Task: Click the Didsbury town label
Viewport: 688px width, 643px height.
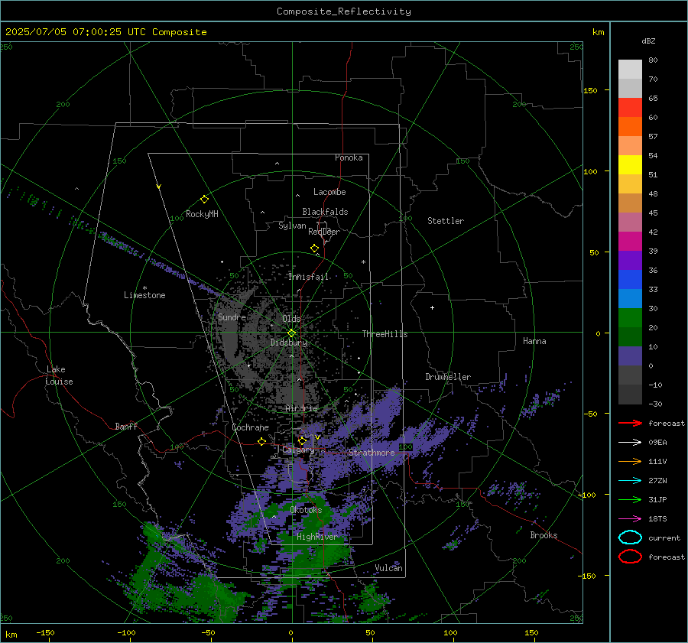Action: pyautogui.click(x=289, y=343)
